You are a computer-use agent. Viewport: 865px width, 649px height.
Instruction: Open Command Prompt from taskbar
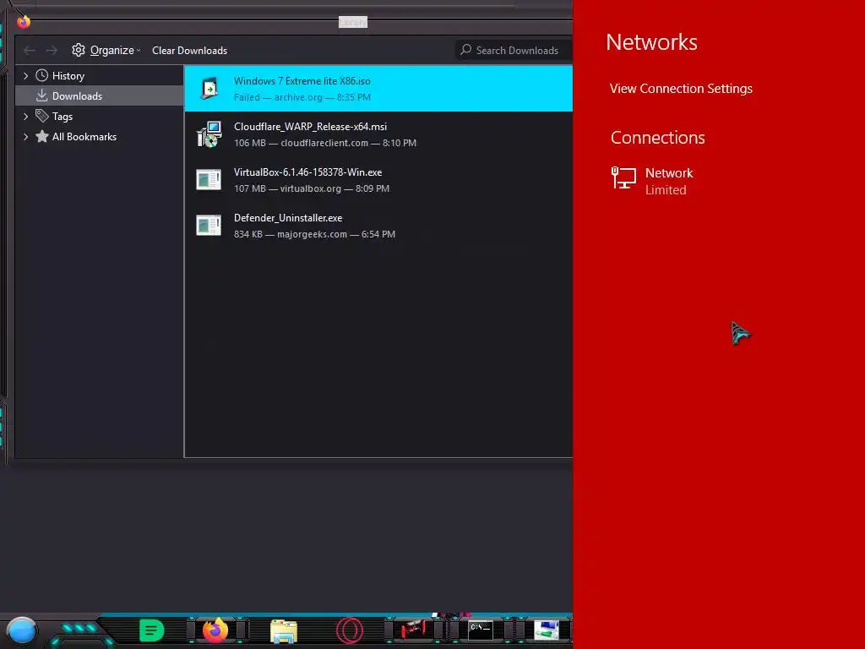pos(480,630)
